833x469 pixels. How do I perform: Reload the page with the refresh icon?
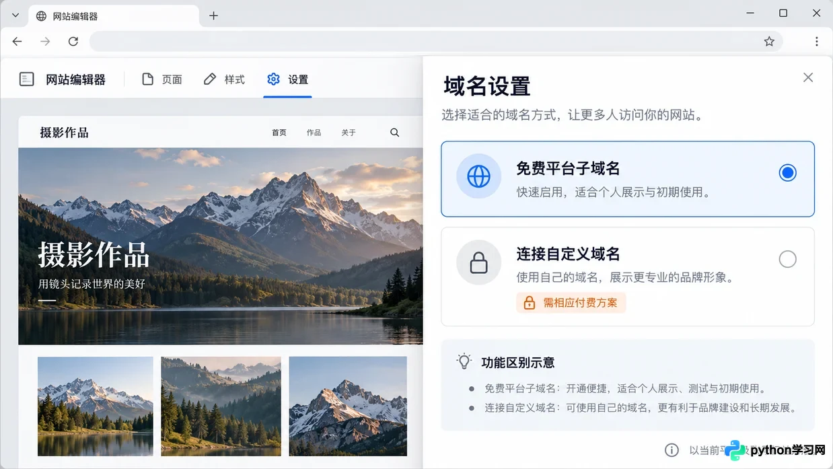73,42
